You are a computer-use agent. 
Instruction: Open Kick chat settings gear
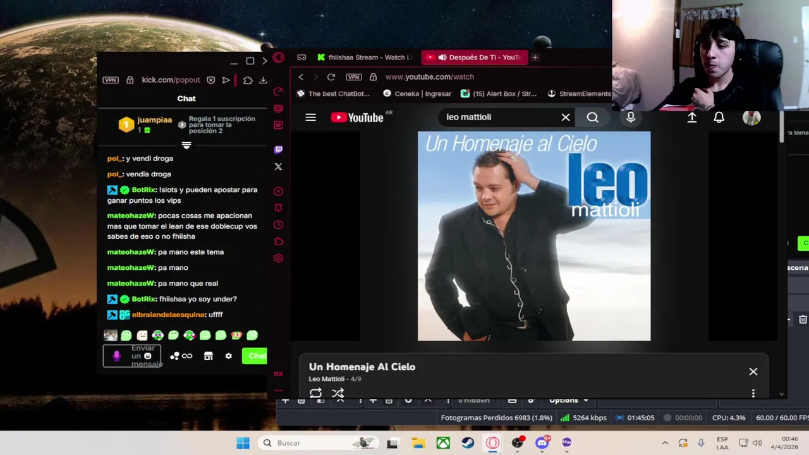click(x=229, y=356)
